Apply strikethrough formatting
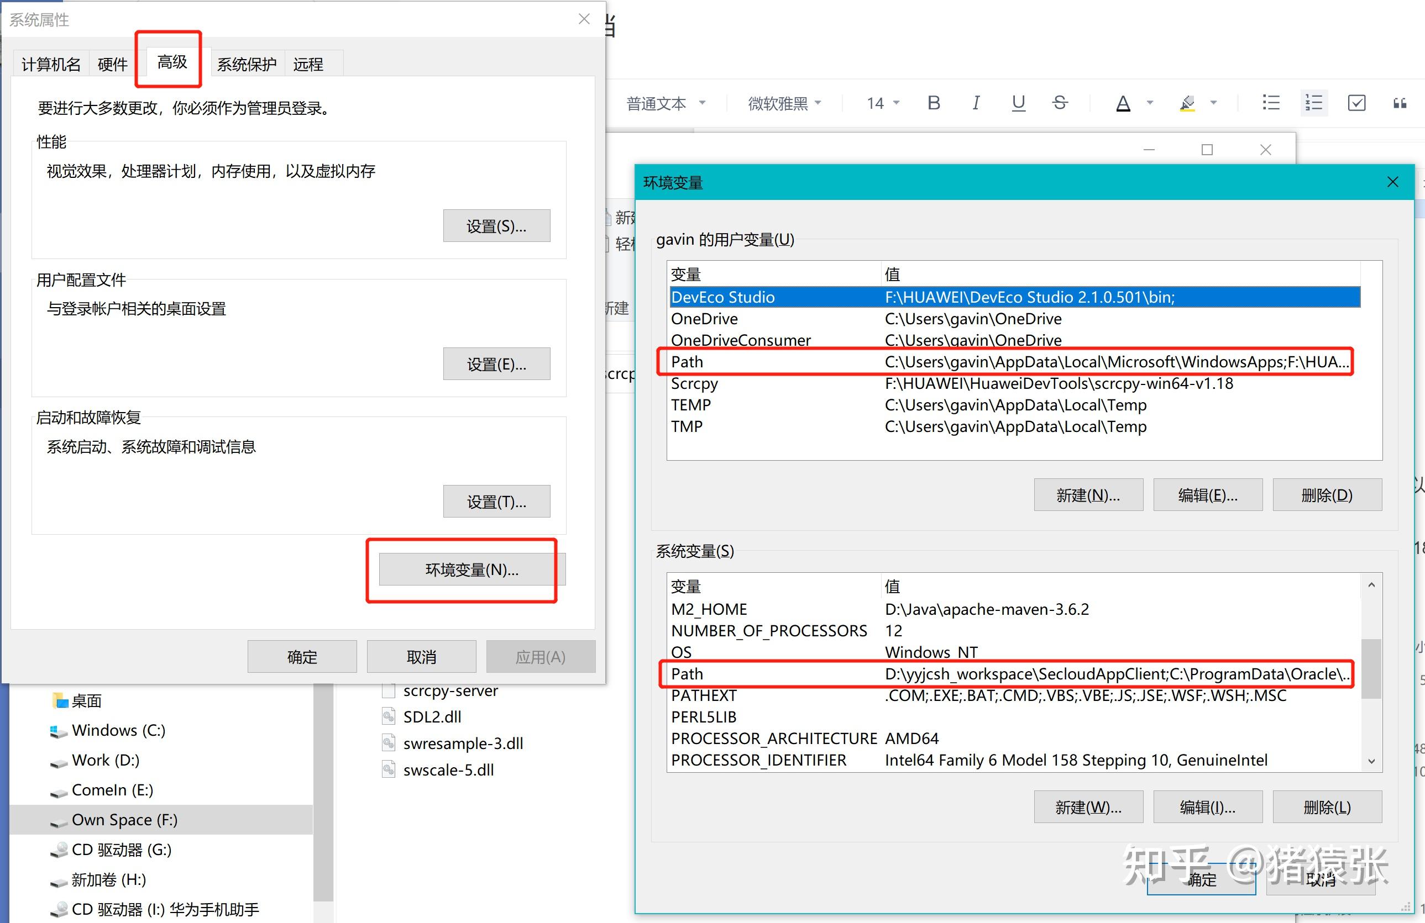 [x=1060, y=102]
